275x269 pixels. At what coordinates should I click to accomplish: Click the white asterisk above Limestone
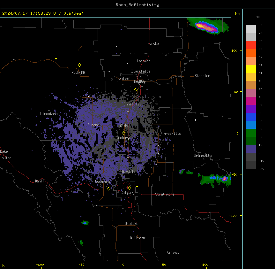tap(49, 111)
